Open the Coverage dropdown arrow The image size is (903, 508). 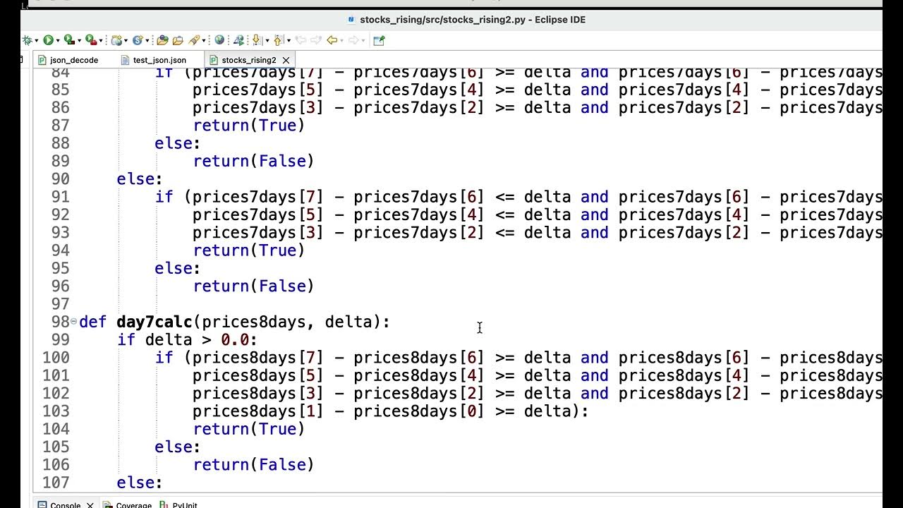coord(79,41)
